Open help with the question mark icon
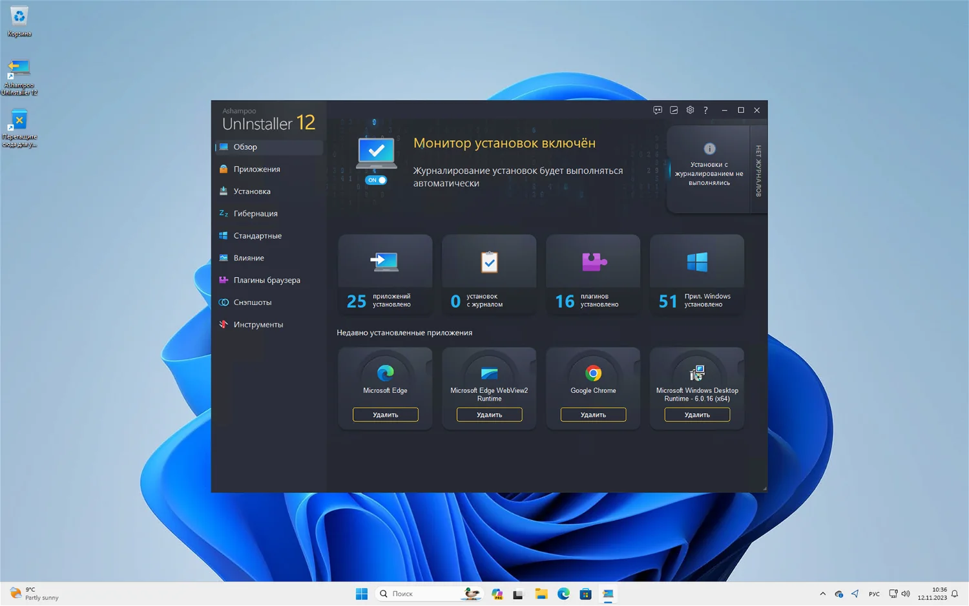 click(705, 110)
